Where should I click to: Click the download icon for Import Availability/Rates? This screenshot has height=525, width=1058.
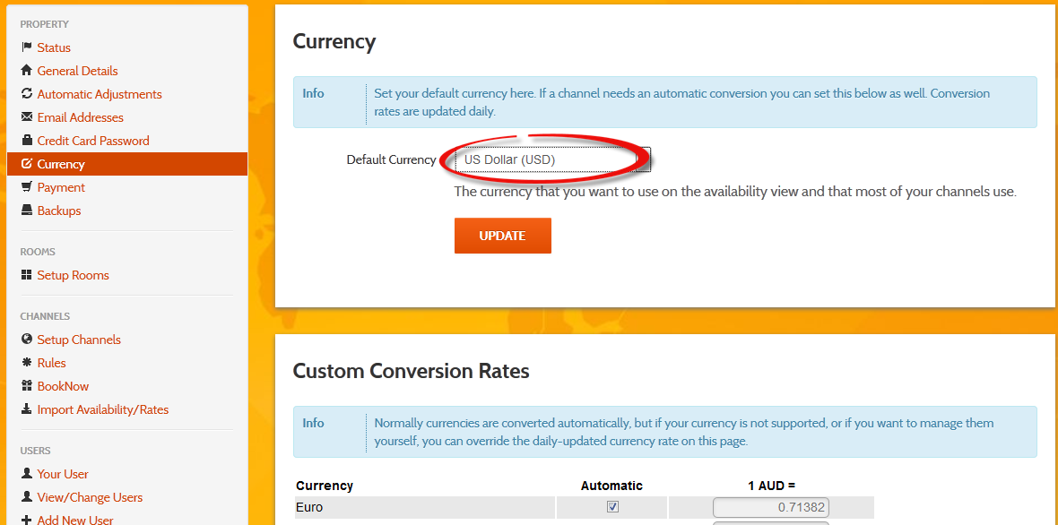[x=27, y=409]
